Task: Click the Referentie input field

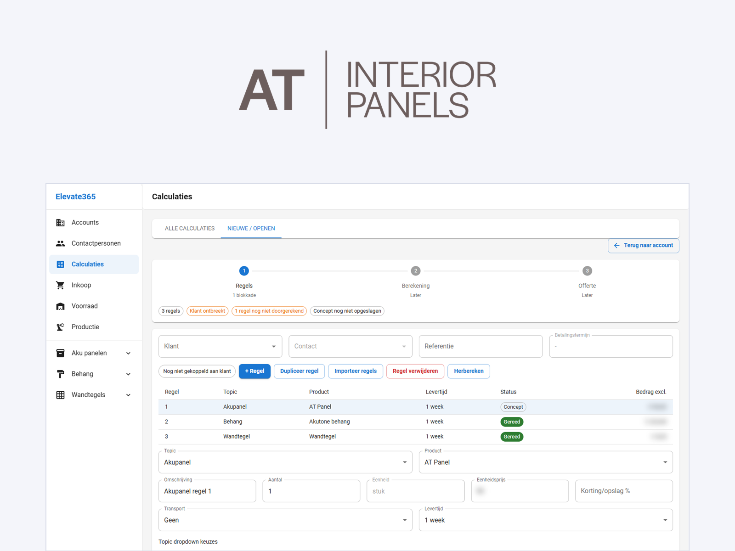Action: pos(481,346)
